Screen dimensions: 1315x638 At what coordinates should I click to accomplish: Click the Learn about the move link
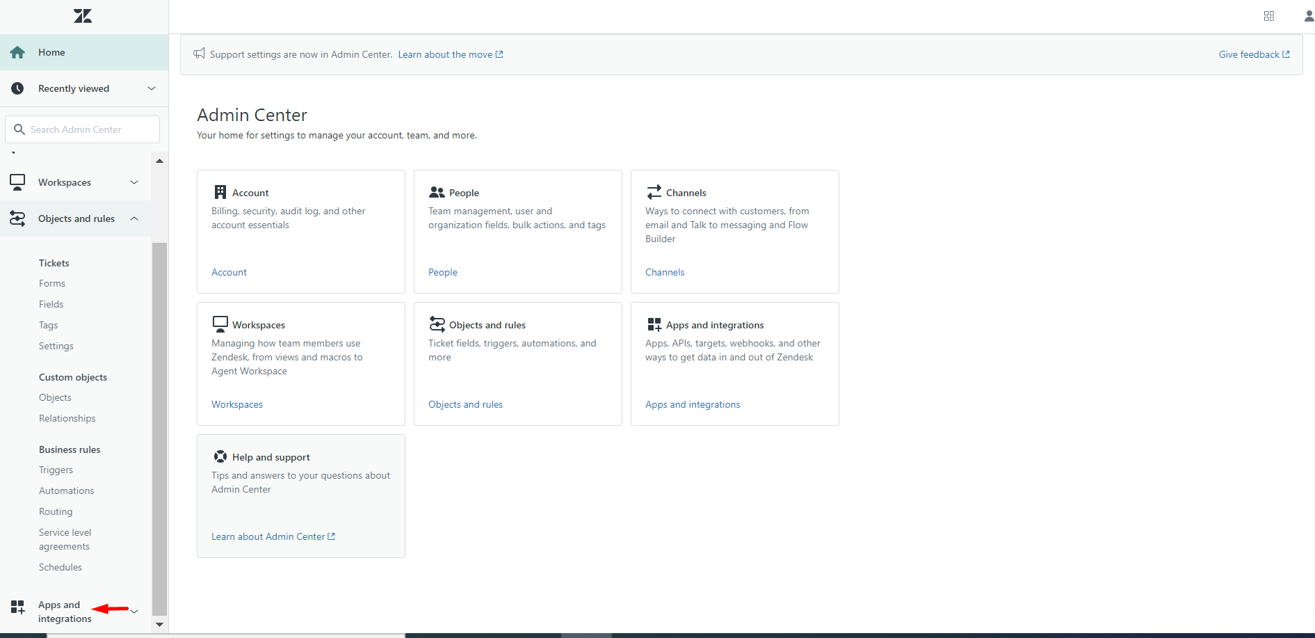[451, 54]
